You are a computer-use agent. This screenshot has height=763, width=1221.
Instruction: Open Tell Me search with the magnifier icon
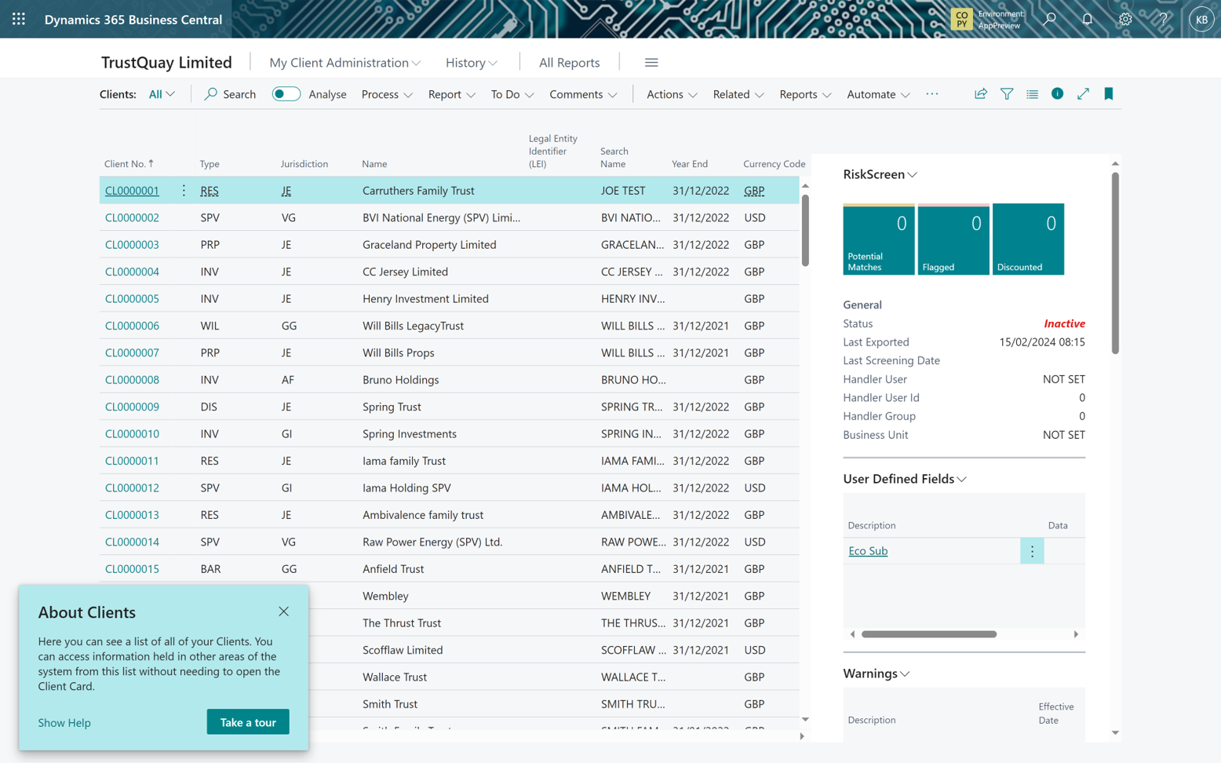[x=1049, y=18]
